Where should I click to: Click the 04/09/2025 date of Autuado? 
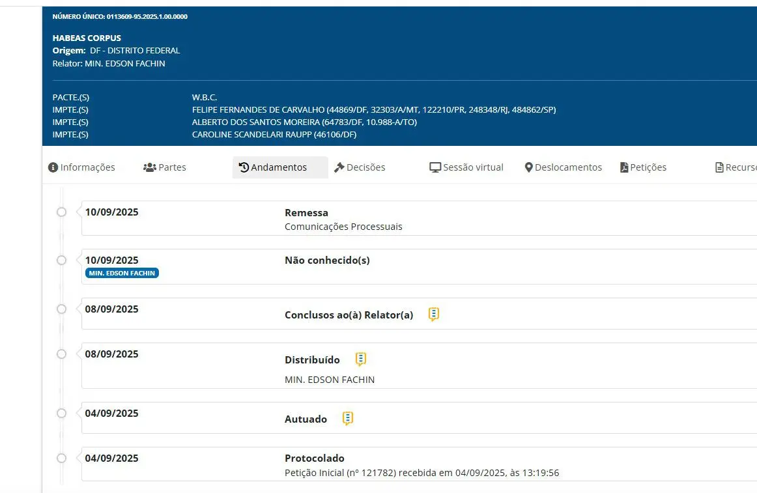point(111,414)
